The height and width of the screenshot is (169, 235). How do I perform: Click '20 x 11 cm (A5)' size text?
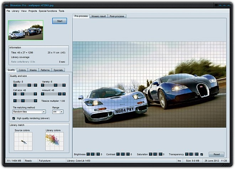click(57, 53)
